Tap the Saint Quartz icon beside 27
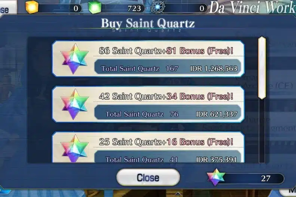This screenshot has width=296, height=197. 216,177
